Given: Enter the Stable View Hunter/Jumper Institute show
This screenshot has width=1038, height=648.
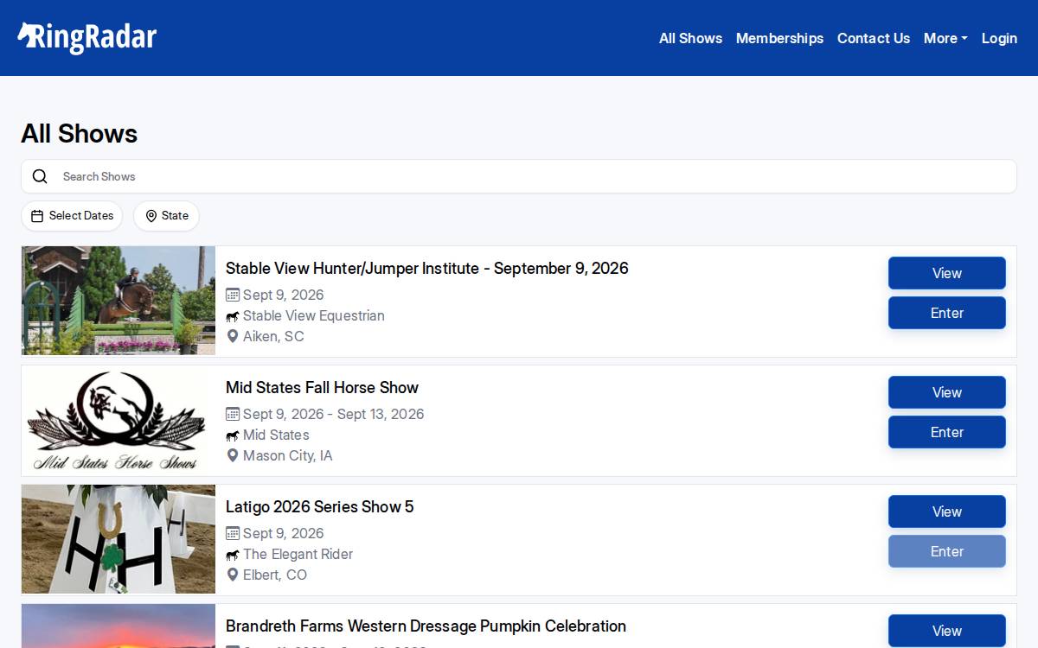Looking at the screenshot, I should point(947,313).
